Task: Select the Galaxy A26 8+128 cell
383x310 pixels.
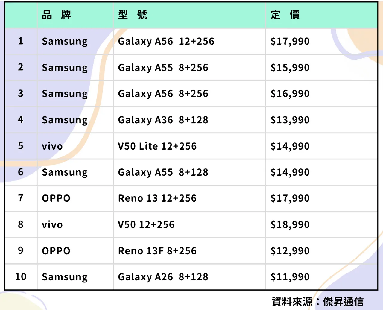Action: click(x=163, y=277)
